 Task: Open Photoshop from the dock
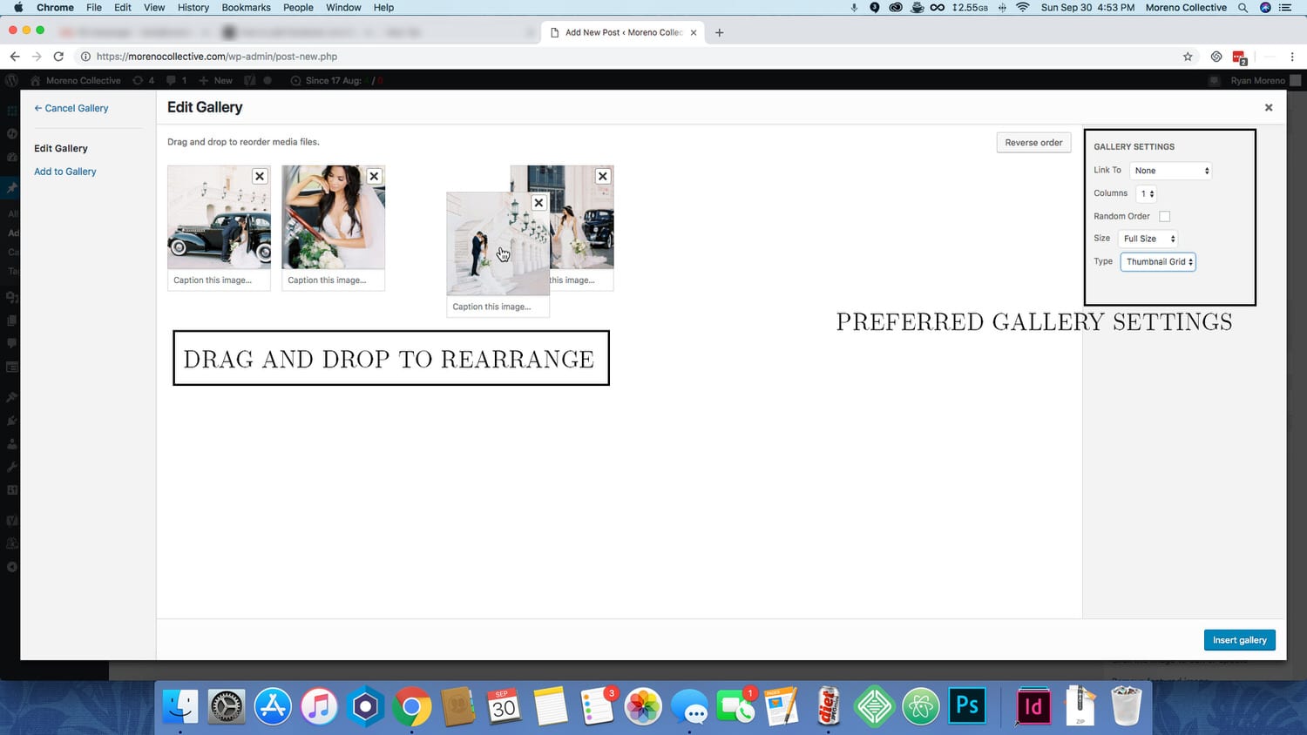tap(966, 705)
